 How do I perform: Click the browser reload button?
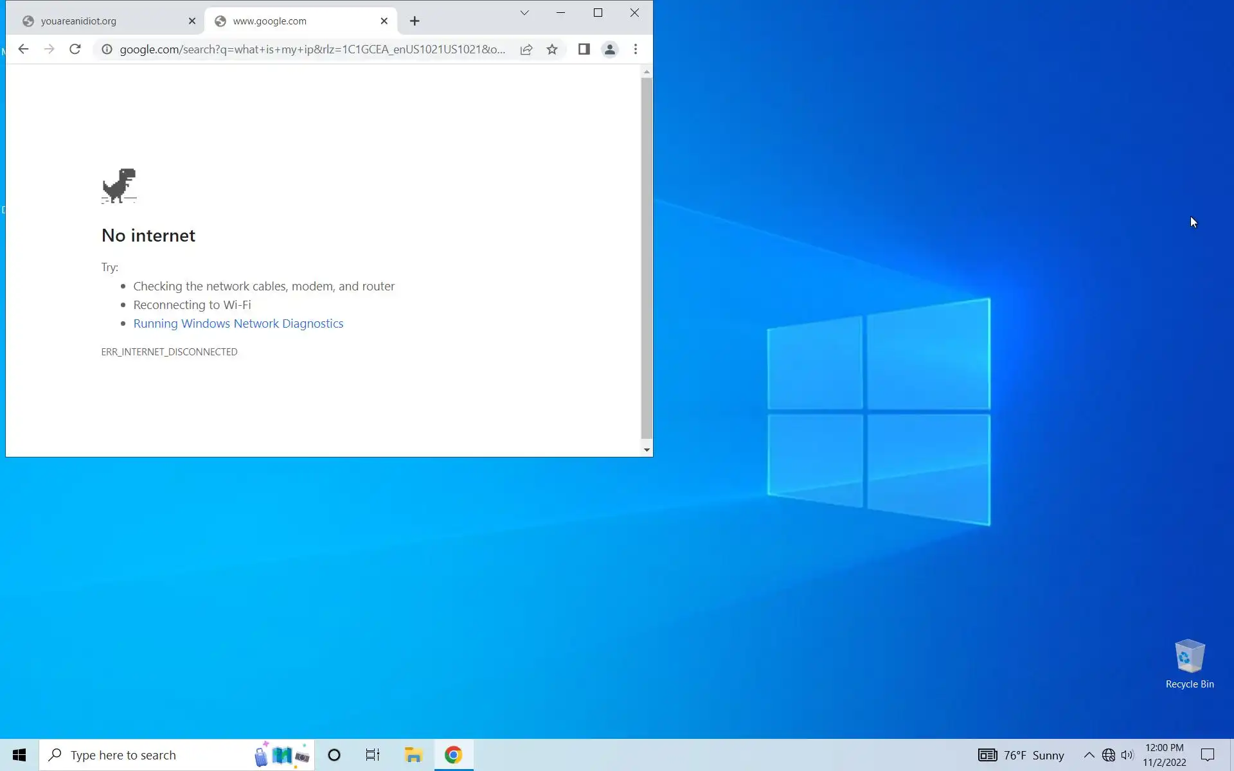point(75,49)
